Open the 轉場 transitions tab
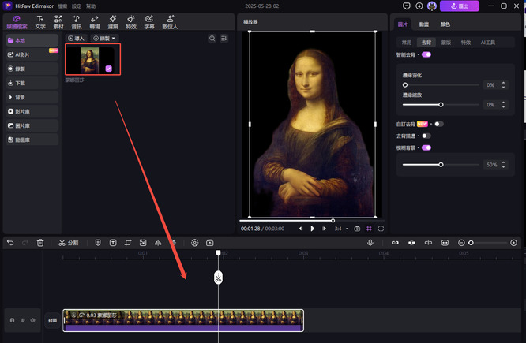The width and height of the screenshot is (526, 343). pos(95,22)
